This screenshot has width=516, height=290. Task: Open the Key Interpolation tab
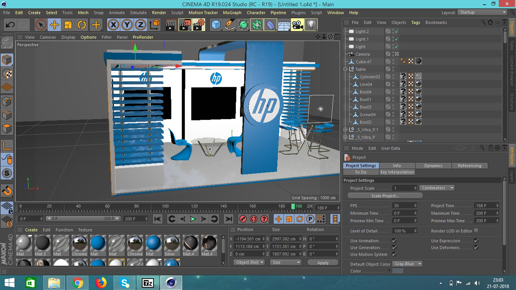(x=397, y=172)
